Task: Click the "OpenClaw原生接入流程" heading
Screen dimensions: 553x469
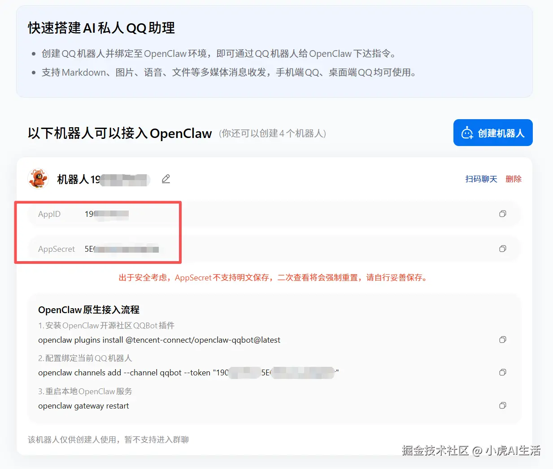Action: (x=89, y=310)
